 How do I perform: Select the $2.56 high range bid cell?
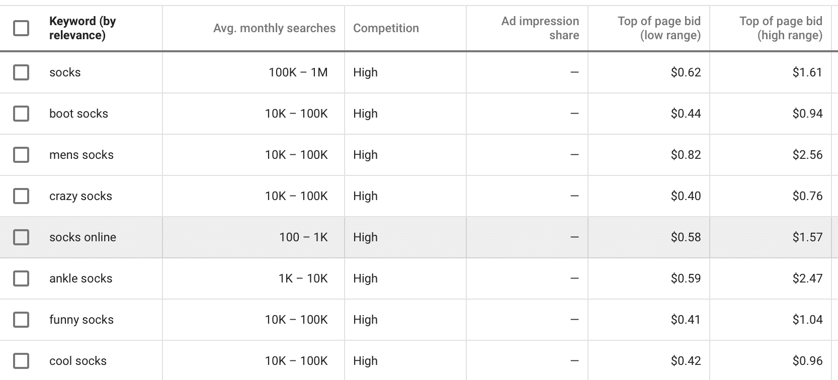(x=807, y=155)
